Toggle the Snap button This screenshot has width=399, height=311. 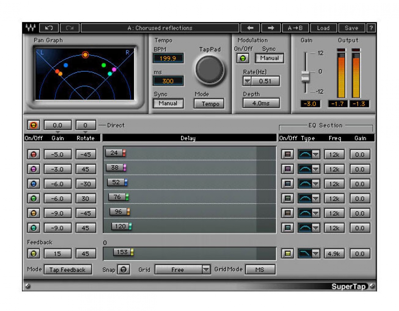[x=124, y=270]
